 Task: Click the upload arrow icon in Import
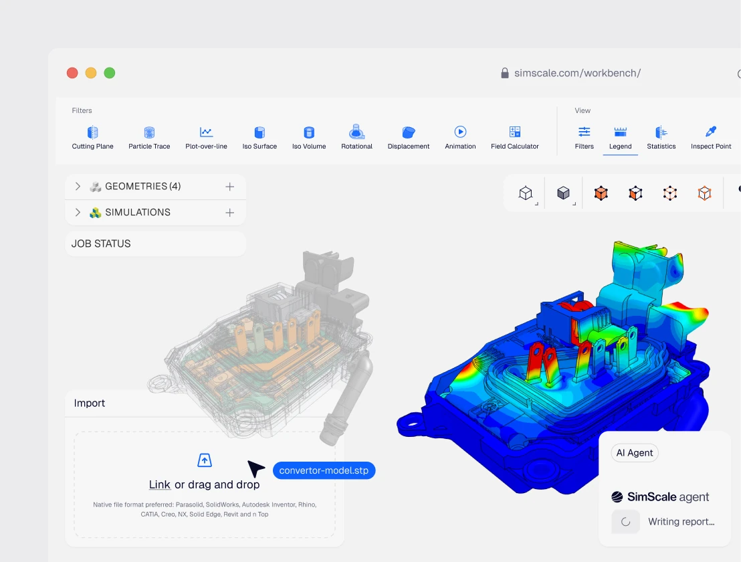click(x=205, y=460)
